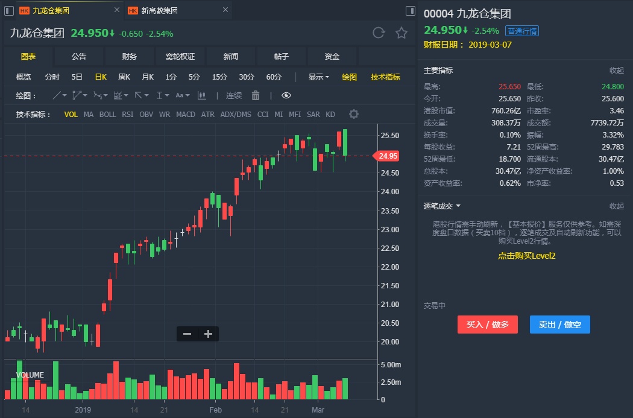Click the candlestick chart icon in drawing toolbar
Image resolution: width=633 pixels, height=418 pixels.
pyautogui.click(x=201, y=95)
